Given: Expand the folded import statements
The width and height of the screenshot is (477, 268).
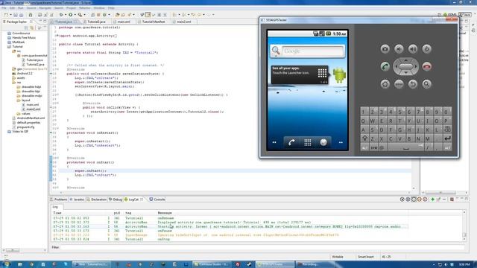Looking at the screenshot, I should [57, 36].
